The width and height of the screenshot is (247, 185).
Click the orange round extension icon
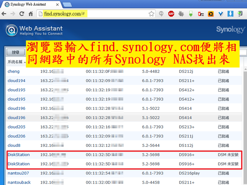(x=211, y=14)
